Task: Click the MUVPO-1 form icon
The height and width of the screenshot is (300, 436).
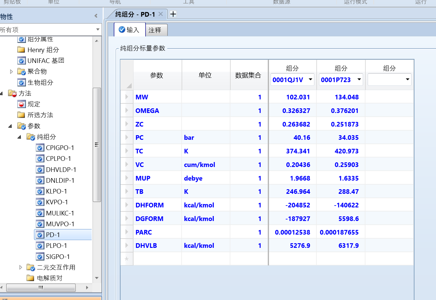Action: 40,224
